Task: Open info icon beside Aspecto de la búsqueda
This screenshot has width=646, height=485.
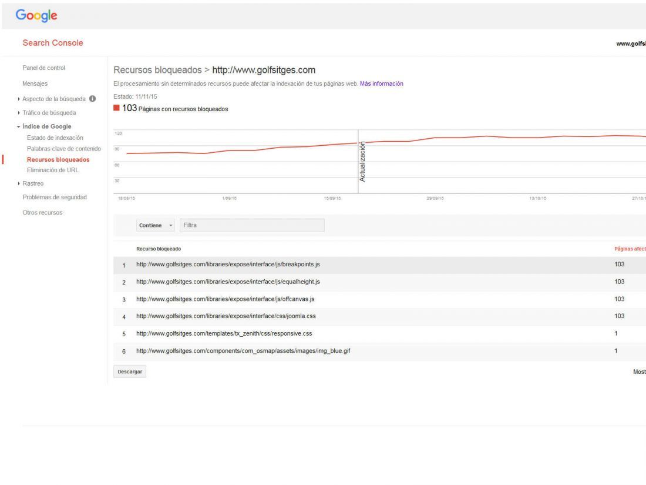Action: [x=93, y=99]
